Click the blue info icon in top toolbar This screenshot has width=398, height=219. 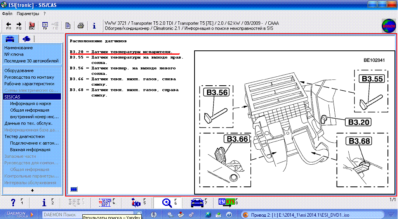(x=94, y=26)
